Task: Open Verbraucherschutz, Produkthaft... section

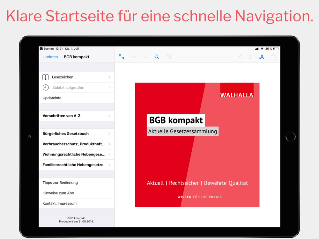Action: (x=77, y=144)
